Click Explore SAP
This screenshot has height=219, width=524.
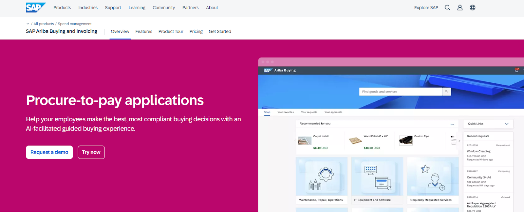tap(426, 8)
